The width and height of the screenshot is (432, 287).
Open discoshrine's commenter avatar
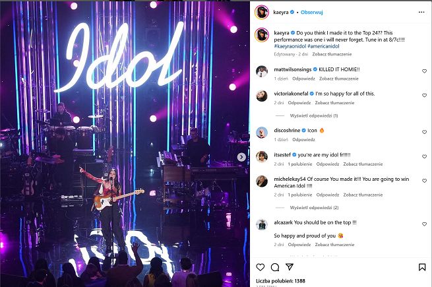pyautogui.click(x=261, y=132)
